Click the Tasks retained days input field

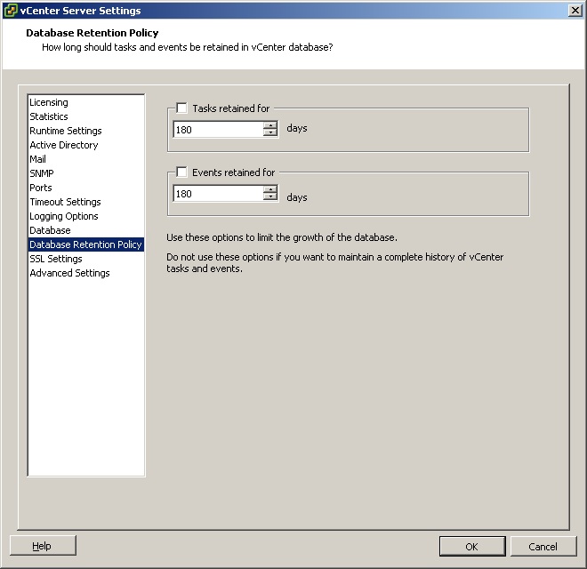point(219,130)
